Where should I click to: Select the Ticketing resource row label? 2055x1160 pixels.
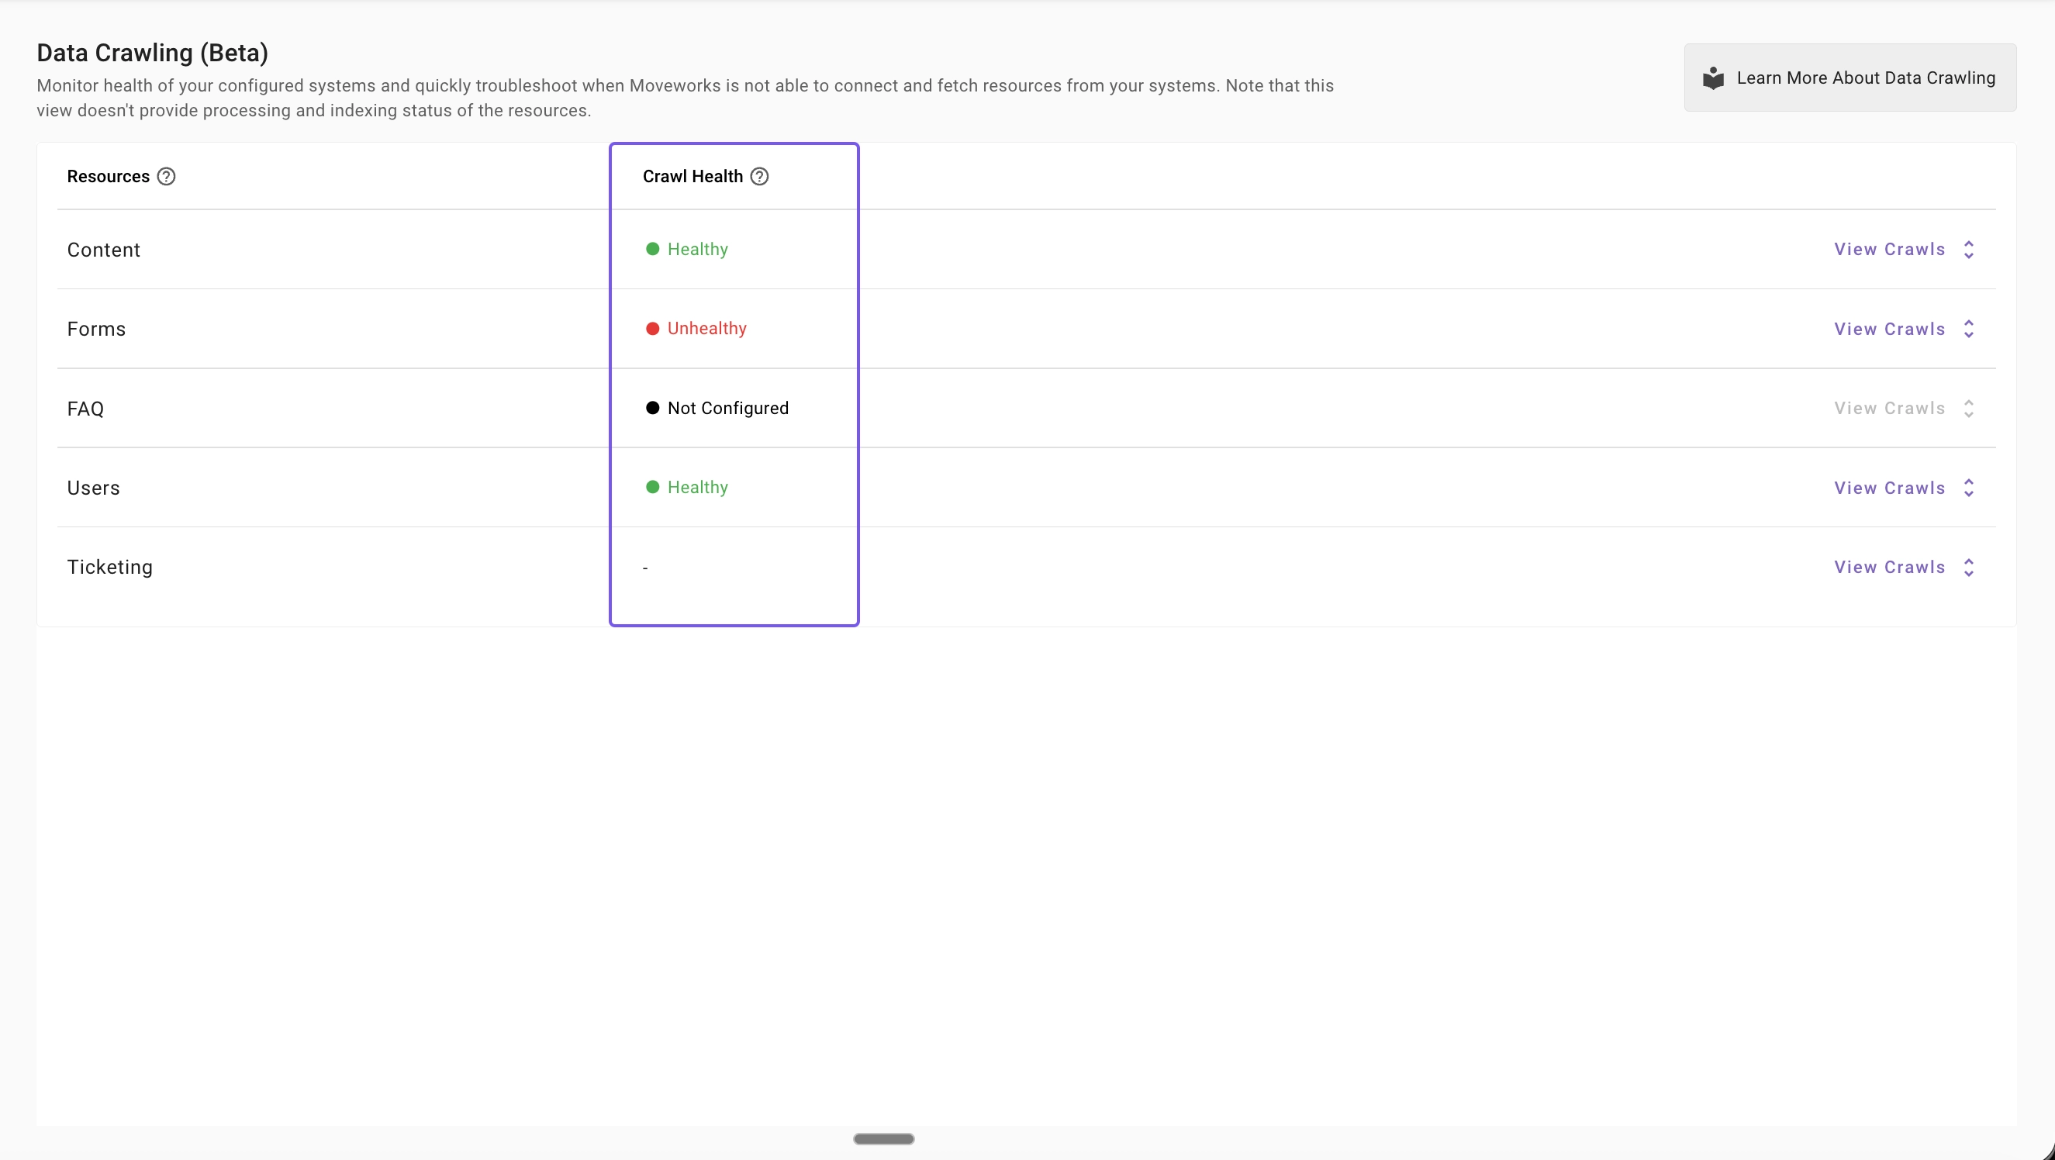point(110,568)
